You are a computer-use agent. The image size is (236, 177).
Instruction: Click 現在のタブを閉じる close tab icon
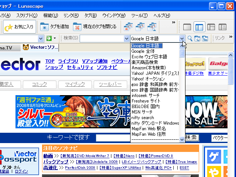[x=77, y=27]
